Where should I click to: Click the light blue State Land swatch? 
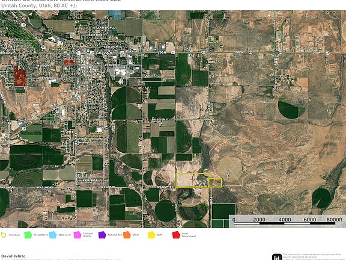coord(53,235)
